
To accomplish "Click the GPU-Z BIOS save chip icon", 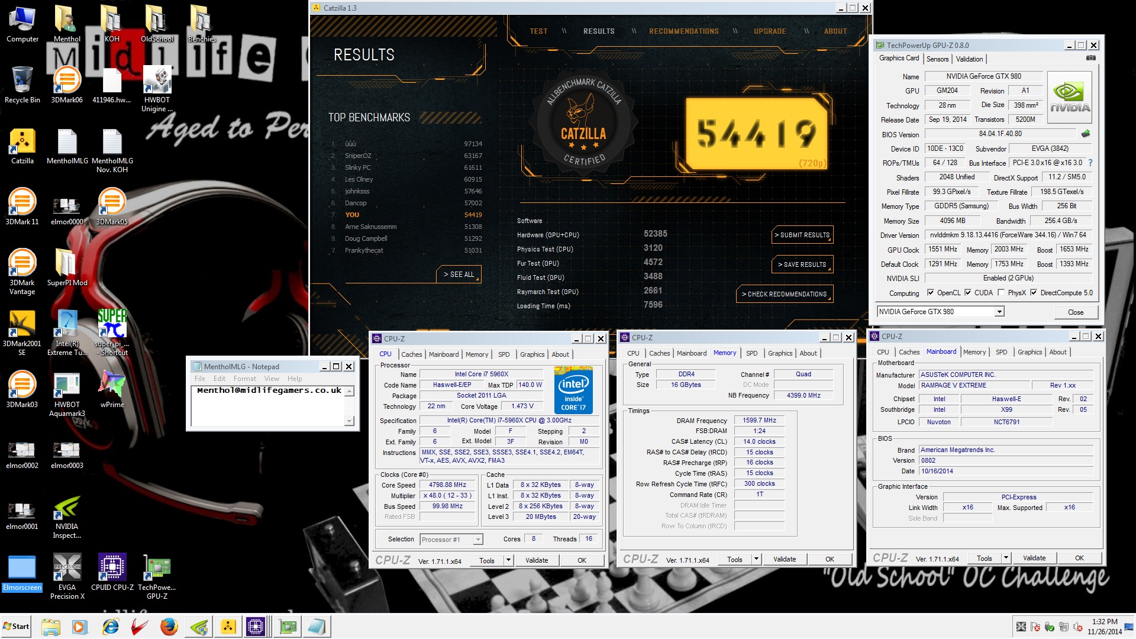I will pyautogui.click(x=1085, y=134).
